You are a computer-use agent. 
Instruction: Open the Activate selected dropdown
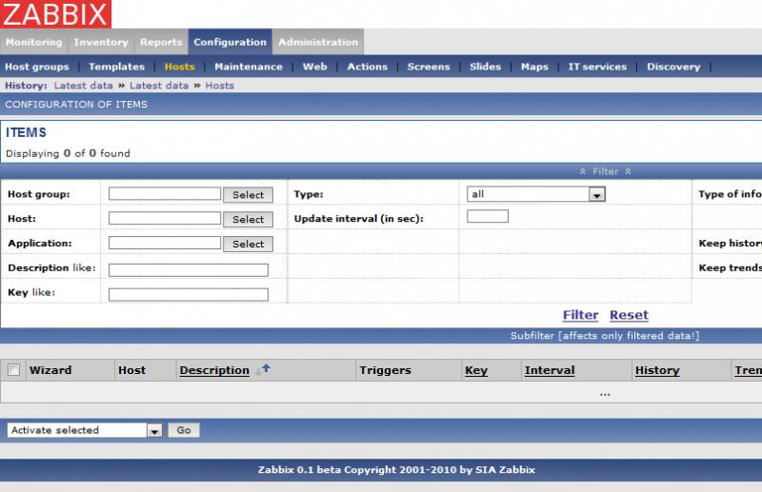pos(85,430)
